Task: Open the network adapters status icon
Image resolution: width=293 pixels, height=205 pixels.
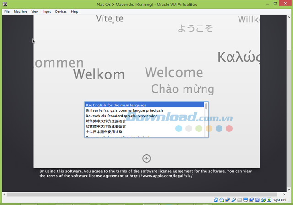Action: [228, 200]
